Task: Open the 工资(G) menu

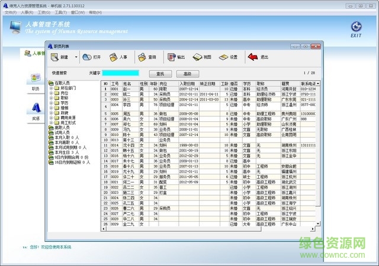Action: click(43, 12)
